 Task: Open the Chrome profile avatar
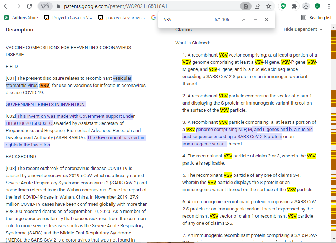click(306, 6)
